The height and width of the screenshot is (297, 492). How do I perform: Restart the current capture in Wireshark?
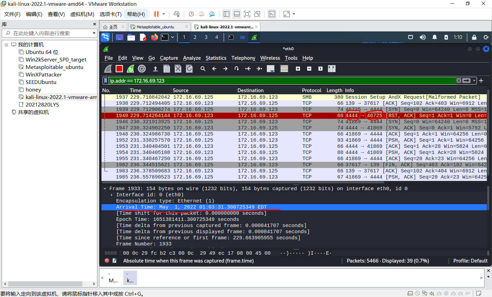pyautogui.click(x=131, y=69)
